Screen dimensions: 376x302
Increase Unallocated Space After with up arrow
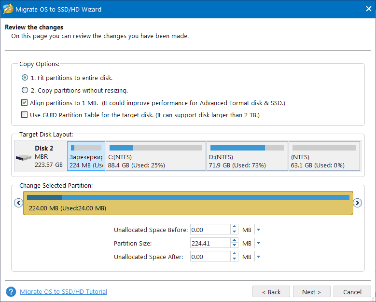pyautogui.click(x=235, y=254)
